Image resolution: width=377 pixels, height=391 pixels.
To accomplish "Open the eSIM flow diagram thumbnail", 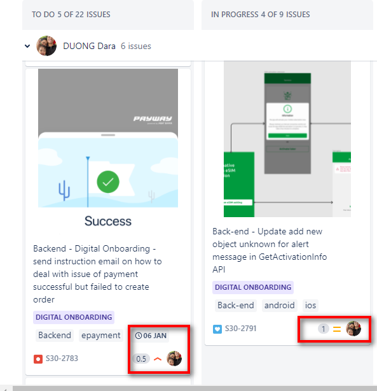I will point(287,139).
